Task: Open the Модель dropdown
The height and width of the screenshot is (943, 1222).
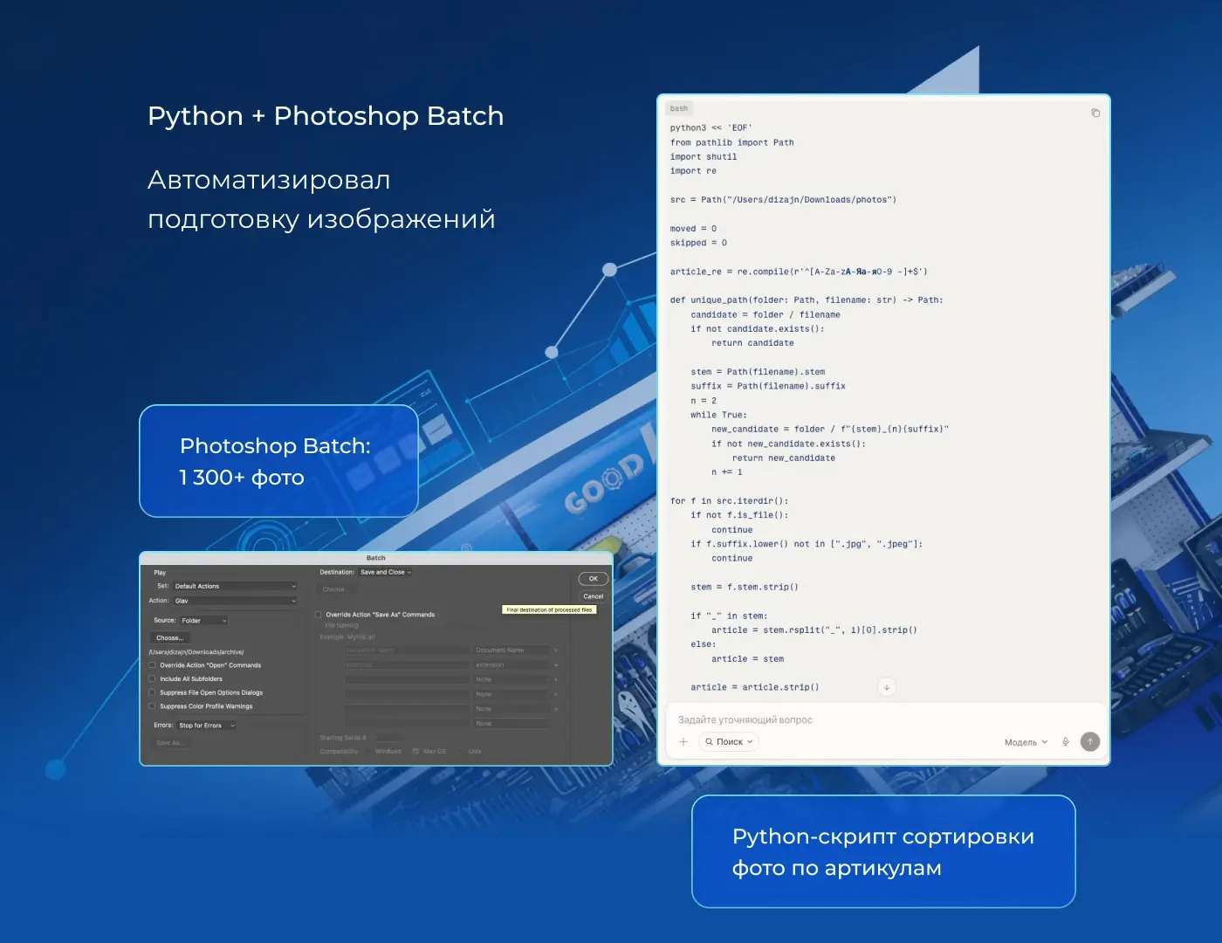Action: 1026,742
